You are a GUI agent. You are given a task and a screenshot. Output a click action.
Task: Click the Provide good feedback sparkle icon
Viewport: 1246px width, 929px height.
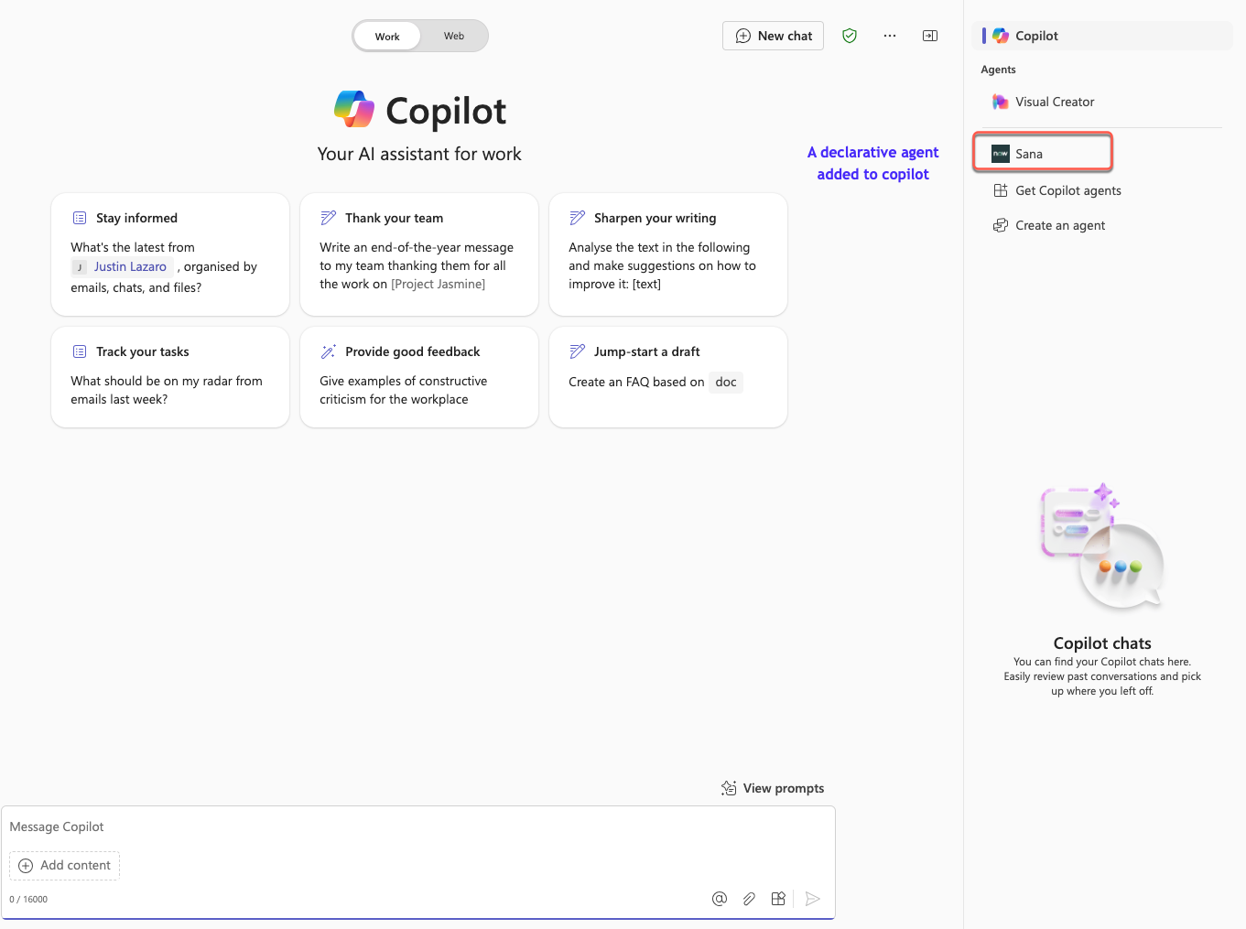pyautogui.click(x=329, y=351)
